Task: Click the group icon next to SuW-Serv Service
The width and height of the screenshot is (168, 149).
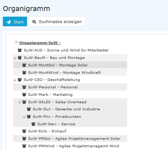Action: [33, 124]
